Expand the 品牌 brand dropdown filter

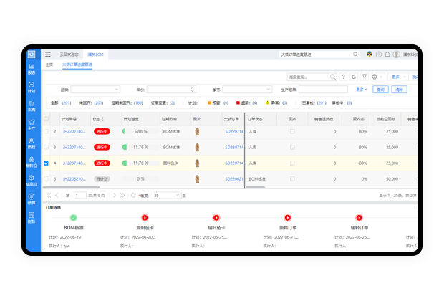[117, 90]
